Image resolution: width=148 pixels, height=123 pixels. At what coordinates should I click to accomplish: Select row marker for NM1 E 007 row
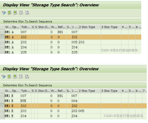(x=2, y=96)
